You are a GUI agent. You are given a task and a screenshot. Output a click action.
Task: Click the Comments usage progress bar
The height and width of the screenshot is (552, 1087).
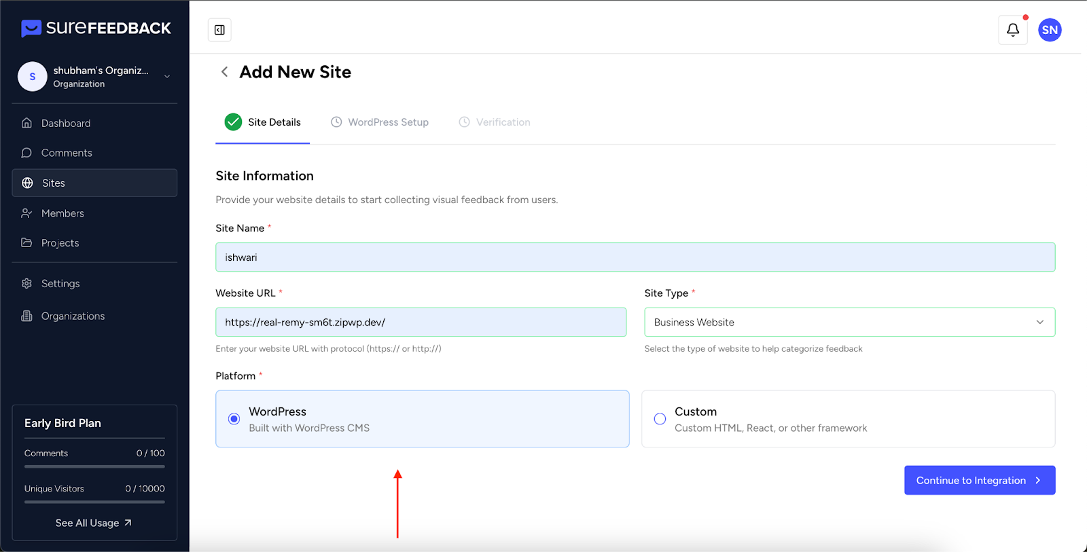[x=94, y=466]
